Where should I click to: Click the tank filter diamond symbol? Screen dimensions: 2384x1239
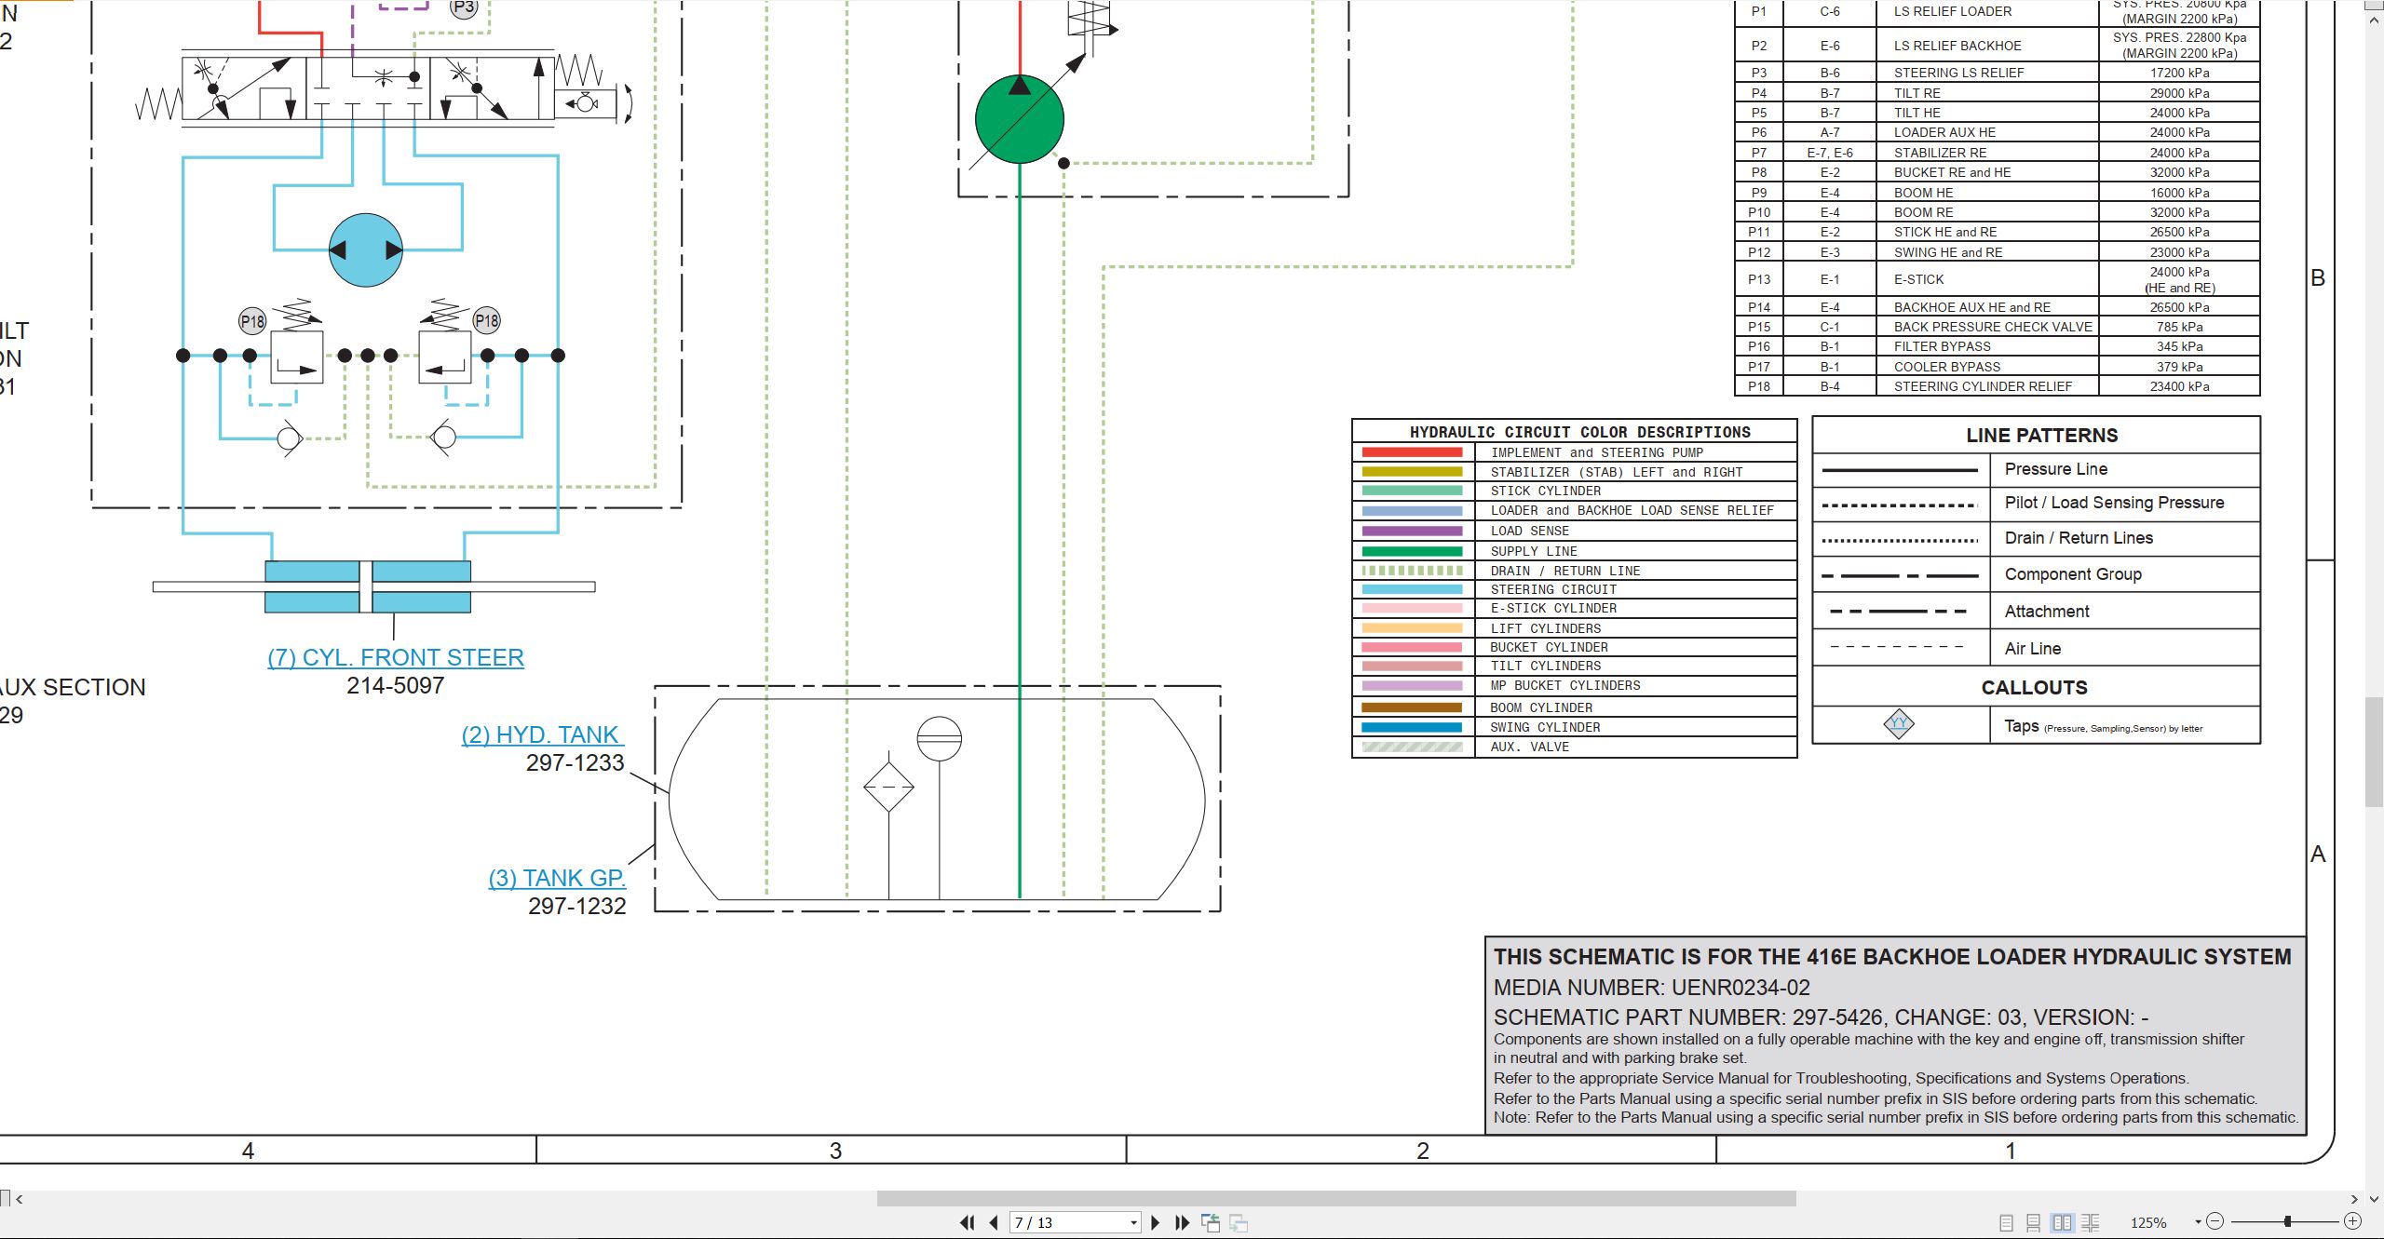click(888, 787)
